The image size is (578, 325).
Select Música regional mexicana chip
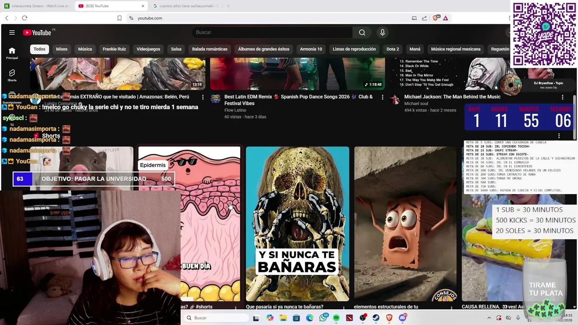click(x=456, y=49)
